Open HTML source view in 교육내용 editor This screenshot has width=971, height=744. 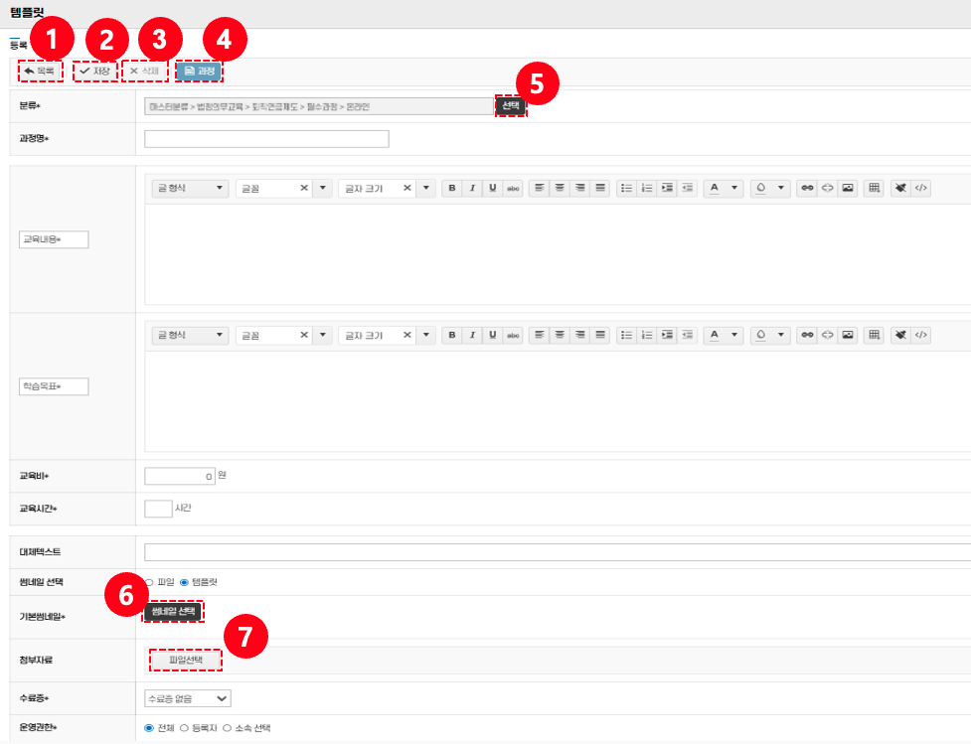(921, 188)
